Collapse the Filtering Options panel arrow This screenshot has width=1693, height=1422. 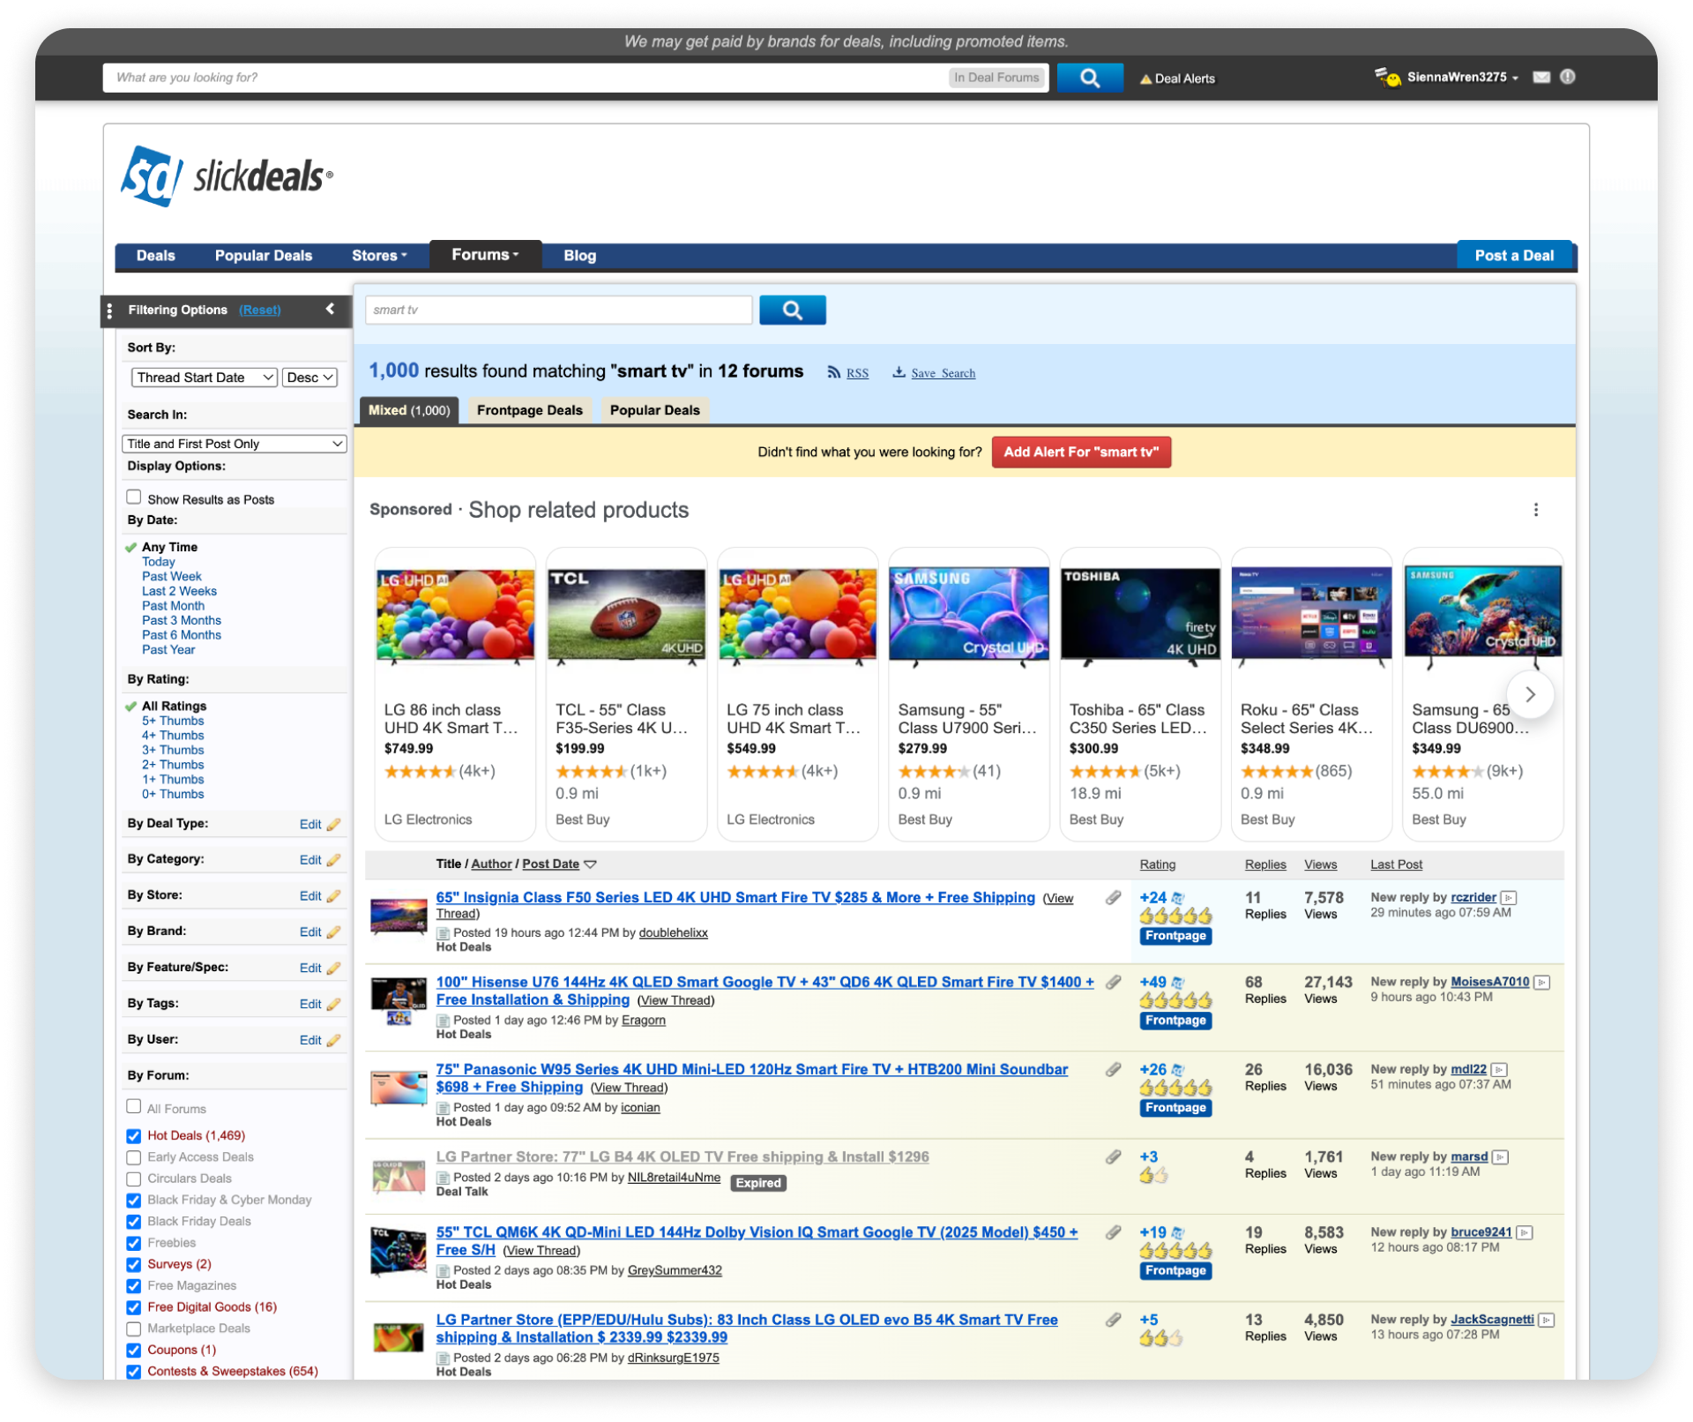coord(330,309)
